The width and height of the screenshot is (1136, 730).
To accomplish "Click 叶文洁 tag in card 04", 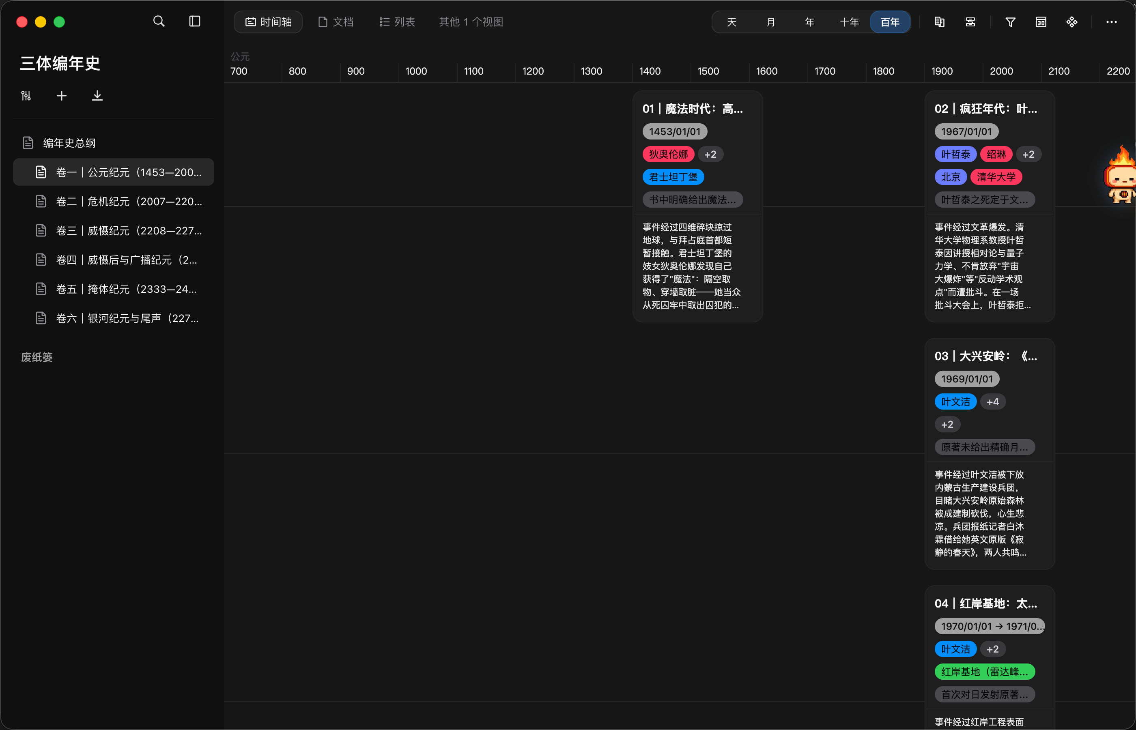I will 956,649.
